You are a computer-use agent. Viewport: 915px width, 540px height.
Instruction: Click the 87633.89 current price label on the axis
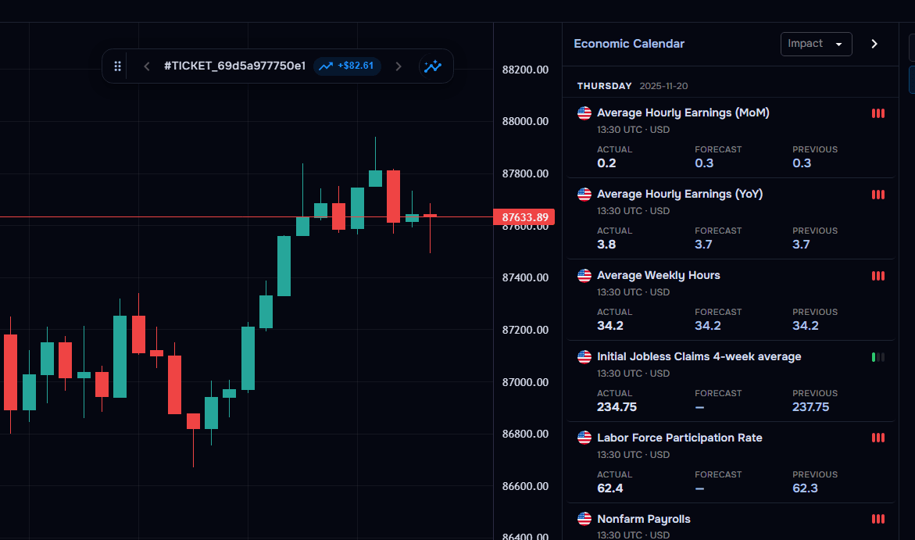[x=524, y=217]
